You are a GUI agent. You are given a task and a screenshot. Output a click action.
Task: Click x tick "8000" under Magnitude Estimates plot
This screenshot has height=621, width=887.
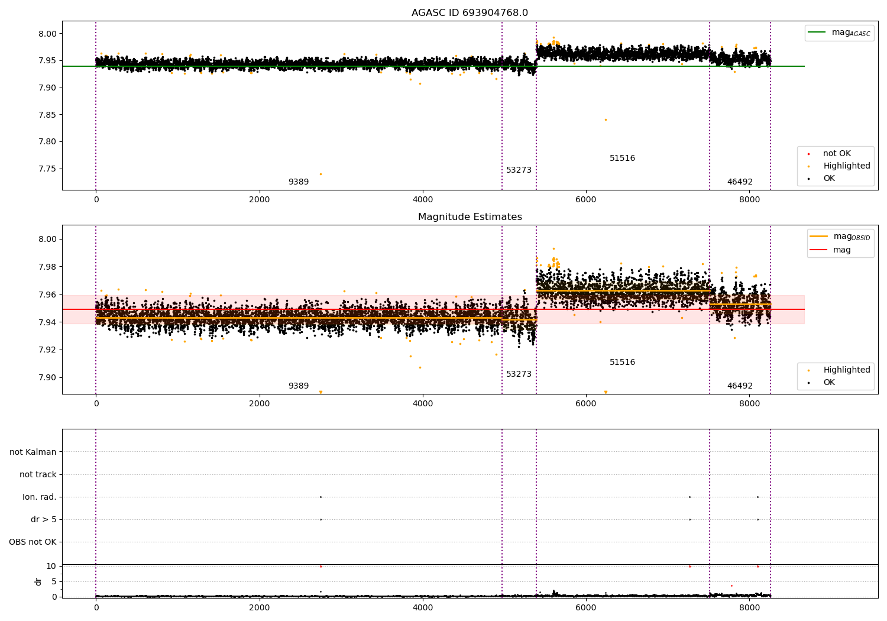[749, 404]
